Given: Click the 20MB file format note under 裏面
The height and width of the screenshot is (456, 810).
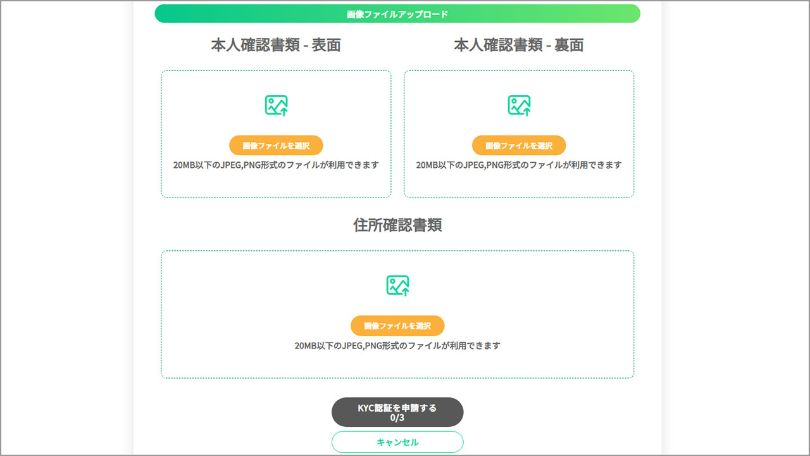Looking at the screenshot, I should click(x=519, y=165).
